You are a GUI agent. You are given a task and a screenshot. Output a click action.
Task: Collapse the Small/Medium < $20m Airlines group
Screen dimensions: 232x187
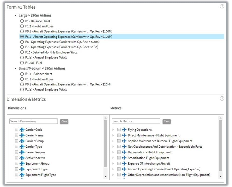(x=15, y=68)
